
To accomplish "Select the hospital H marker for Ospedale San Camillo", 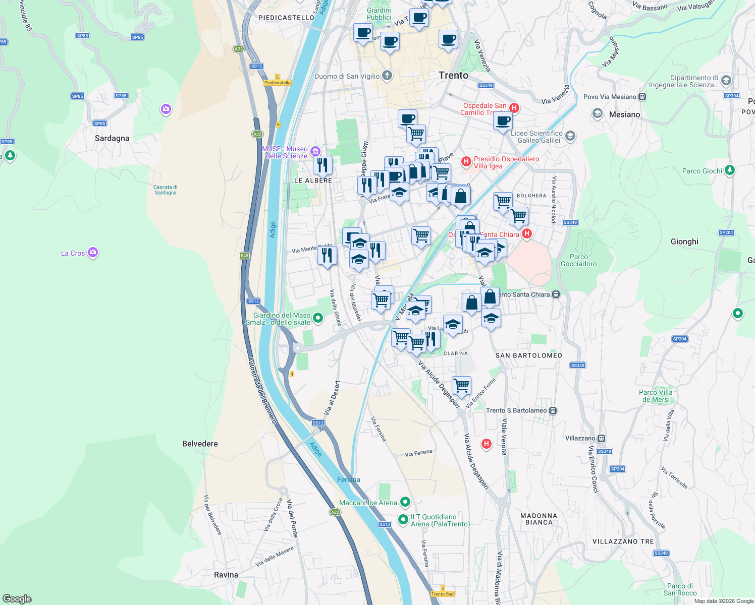I will tap(515, 108).
